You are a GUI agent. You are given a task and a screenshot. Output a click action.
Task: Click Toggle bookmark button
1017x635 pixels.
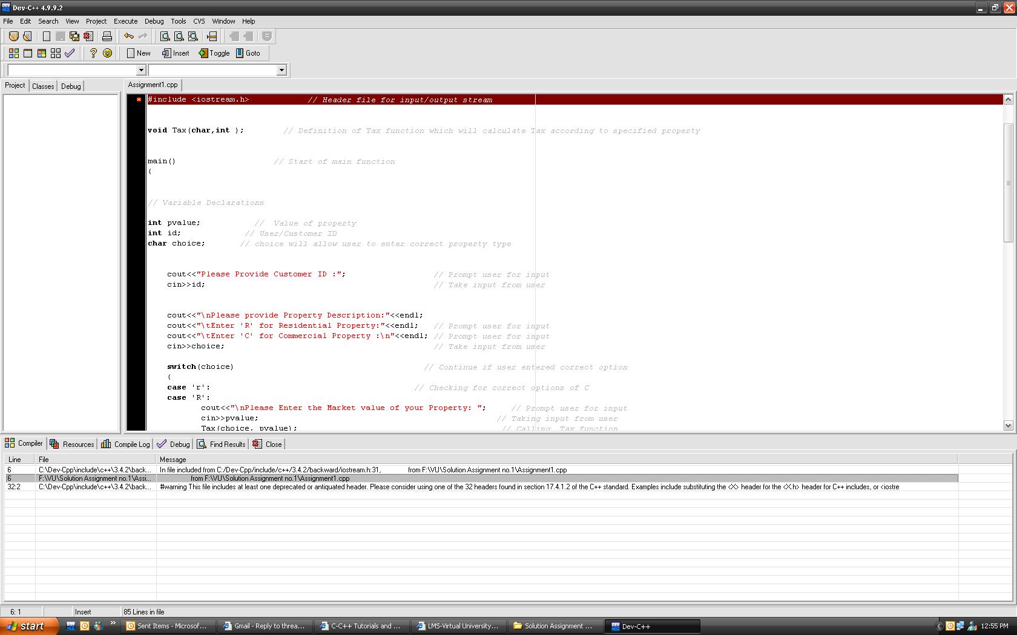click(x=214, y=53)
